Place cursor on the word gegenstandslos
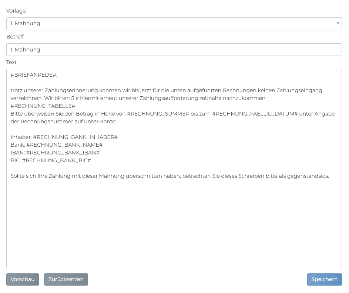This screenshot has width=349, height=293. pos(310,176)
